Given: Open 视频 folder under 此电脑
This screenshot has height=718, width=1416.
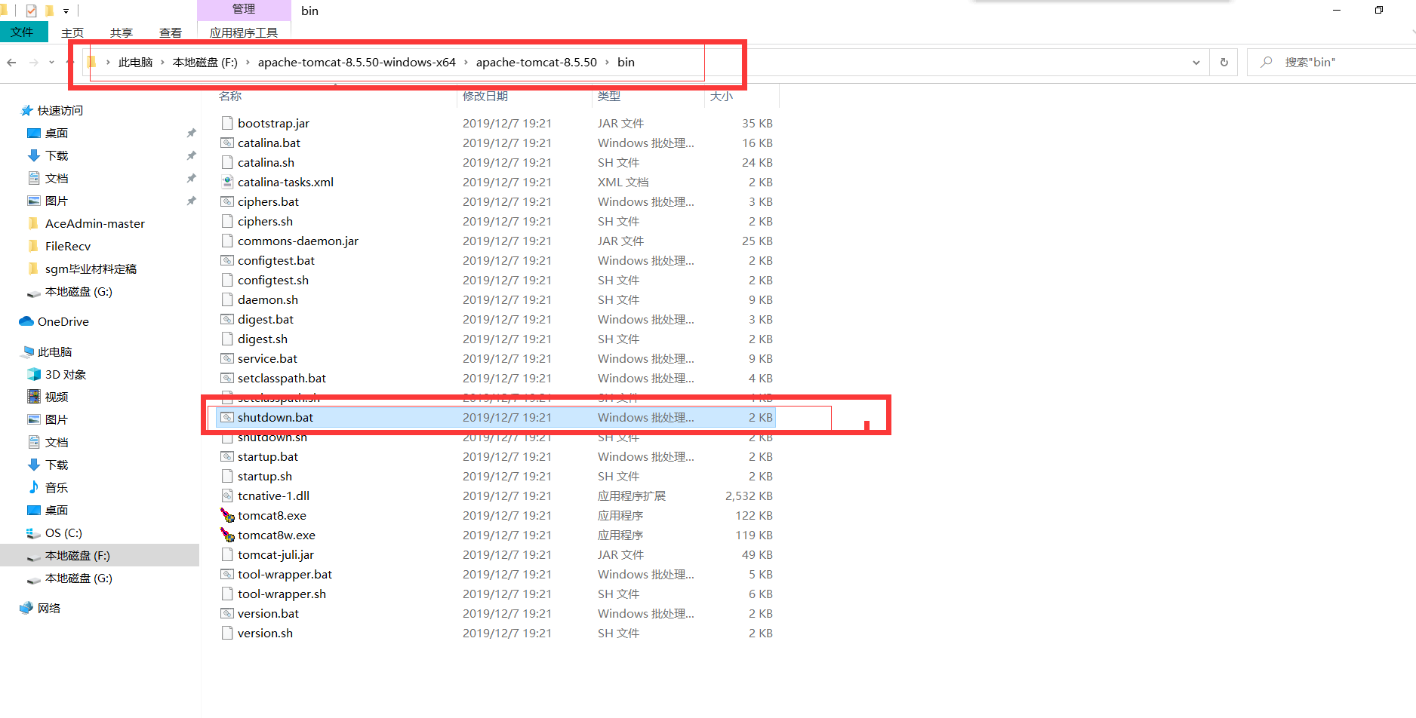Looking at the screenshot, I should pyautogui.click(x=57, y=397).
